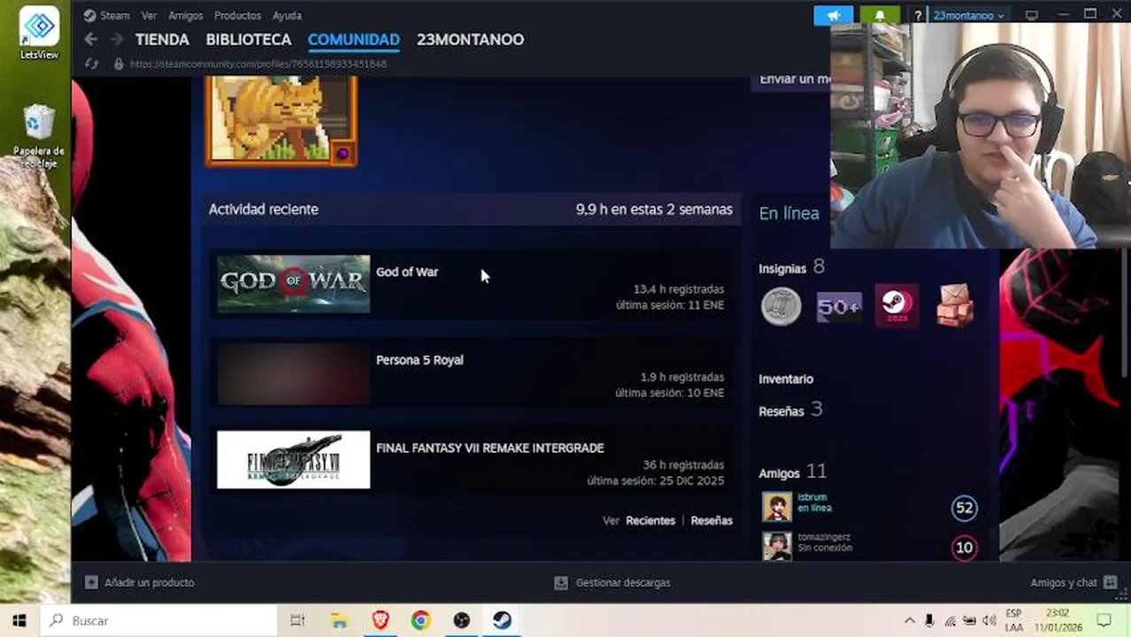The image size is (1131, 637).
Task: Click isbrum's level 52 badge
Action: click(964, 508)
